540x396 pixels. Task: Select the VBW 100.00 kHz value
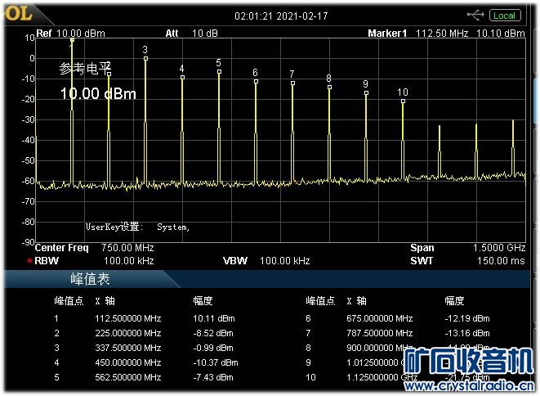click(285, 261)
